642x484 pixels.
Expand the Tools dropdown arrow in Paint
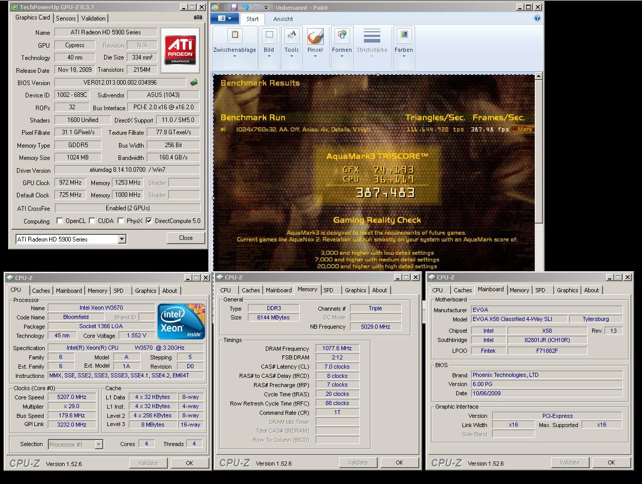coord(291,56)
